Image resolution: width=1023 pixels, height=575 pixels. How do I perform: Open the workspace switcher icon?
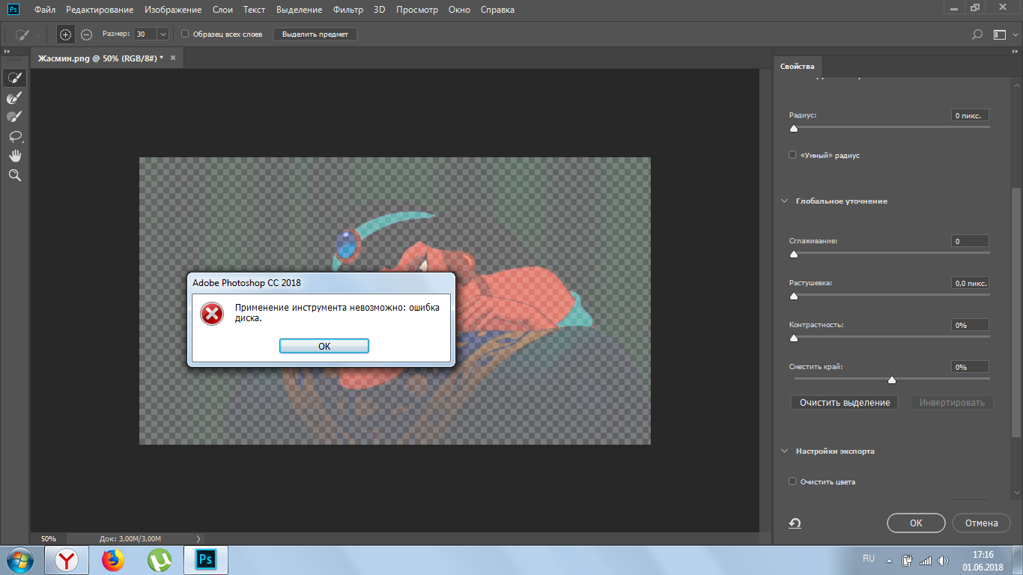click(x=999, y=34)
